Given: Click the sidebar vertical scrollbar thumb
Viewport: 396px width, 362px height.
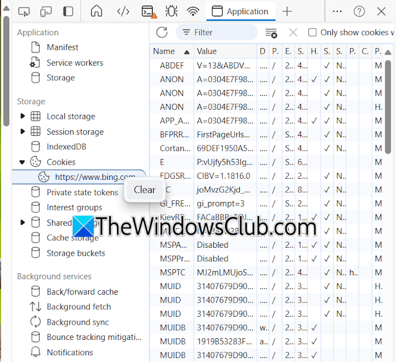Looking at the screenshot, I should tap(6, 71).
